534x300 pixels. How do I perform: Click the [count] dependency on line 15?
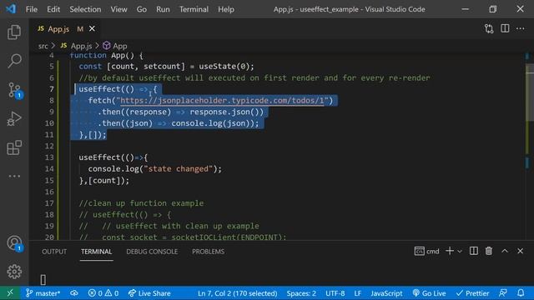click(104, 181)
